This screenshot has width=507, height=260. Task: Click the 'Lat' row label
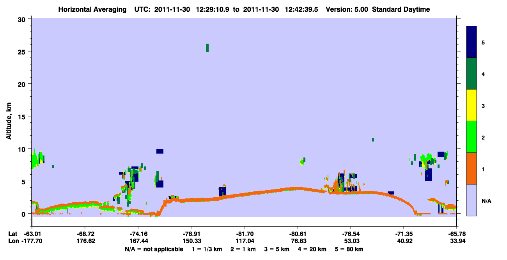[x=12, y=234]
